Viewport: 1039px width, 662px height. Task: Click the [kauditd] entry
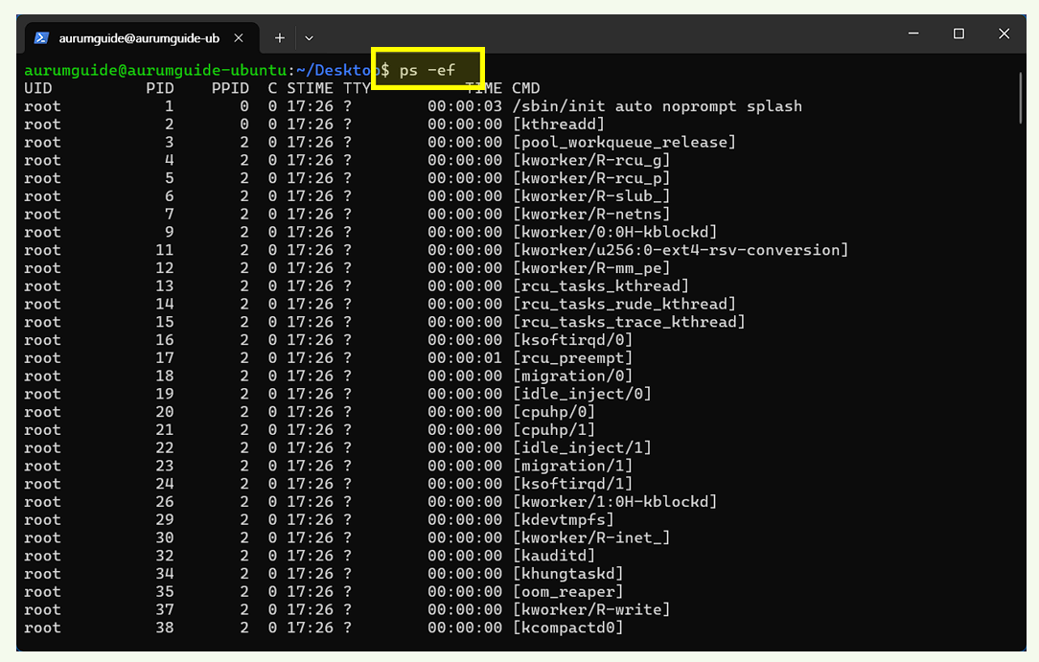click(x=554, y=556)
